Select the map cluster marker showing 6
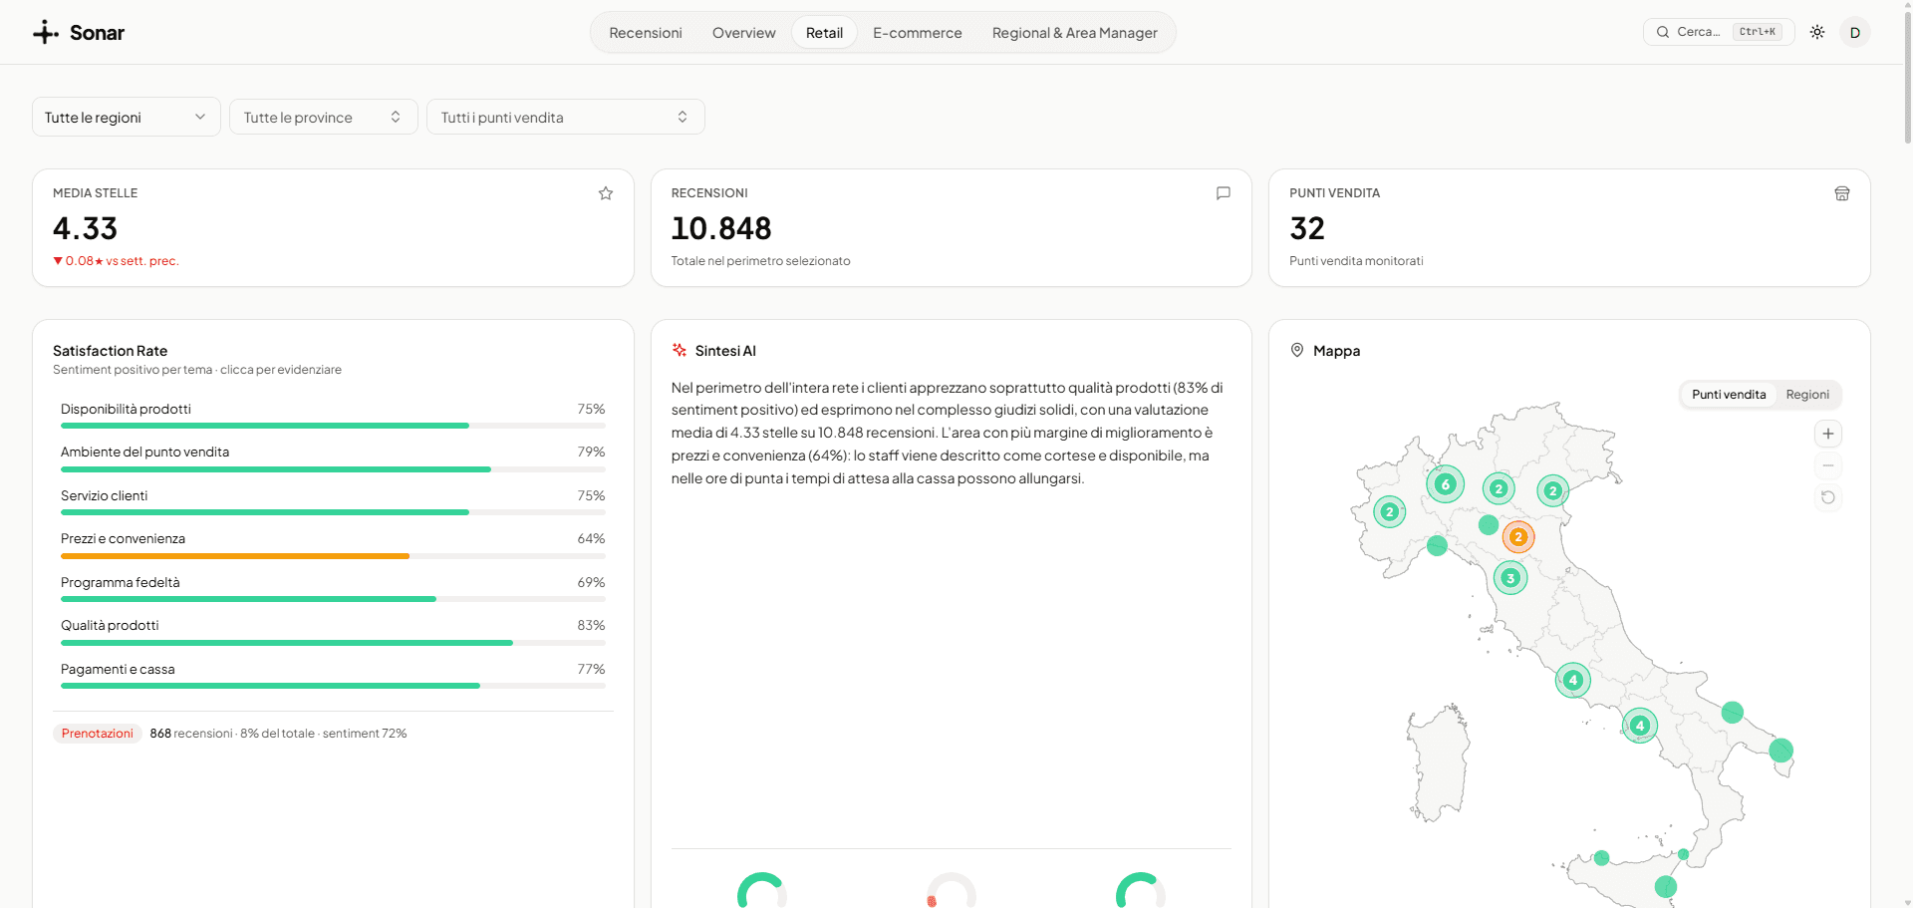The height and width of the screenshot is (908, 1913). click(x=1445, y=484)
